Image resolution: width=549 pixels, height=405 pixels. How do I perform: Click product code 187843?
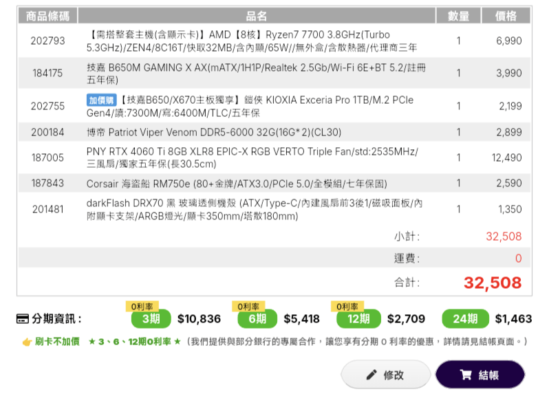47,183
